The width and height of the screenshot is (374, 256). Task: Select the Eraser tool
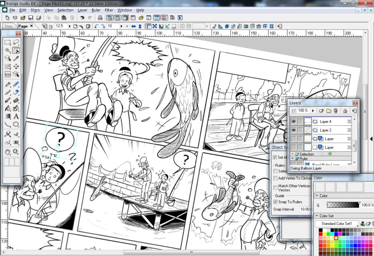[x=16, y=92]
